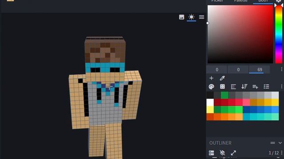Open the viewport hamburger menu

click(x=201, y=17)
